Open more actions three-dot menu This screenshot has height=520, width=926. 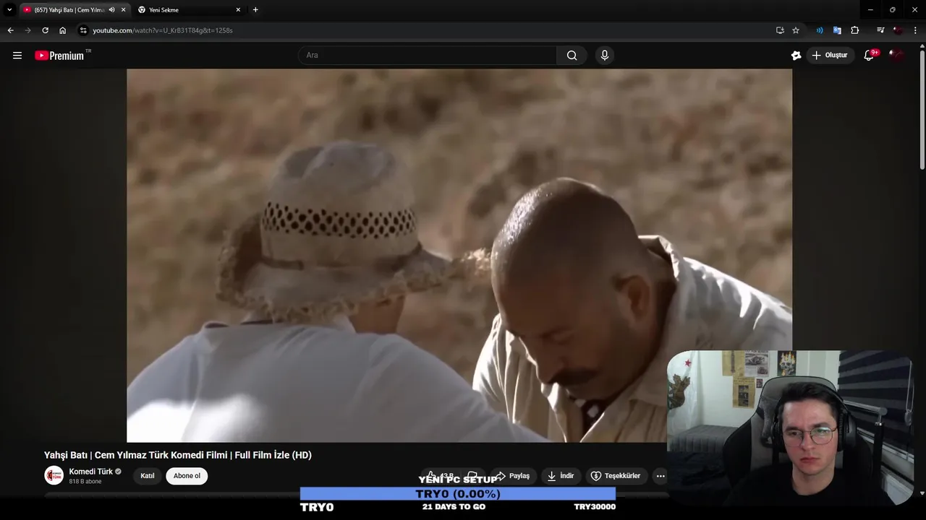(x=660, y=476)
